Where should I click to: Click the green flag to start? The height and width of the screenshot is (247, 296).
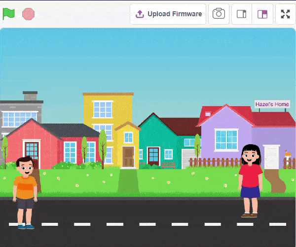click(x=9, y=14)
